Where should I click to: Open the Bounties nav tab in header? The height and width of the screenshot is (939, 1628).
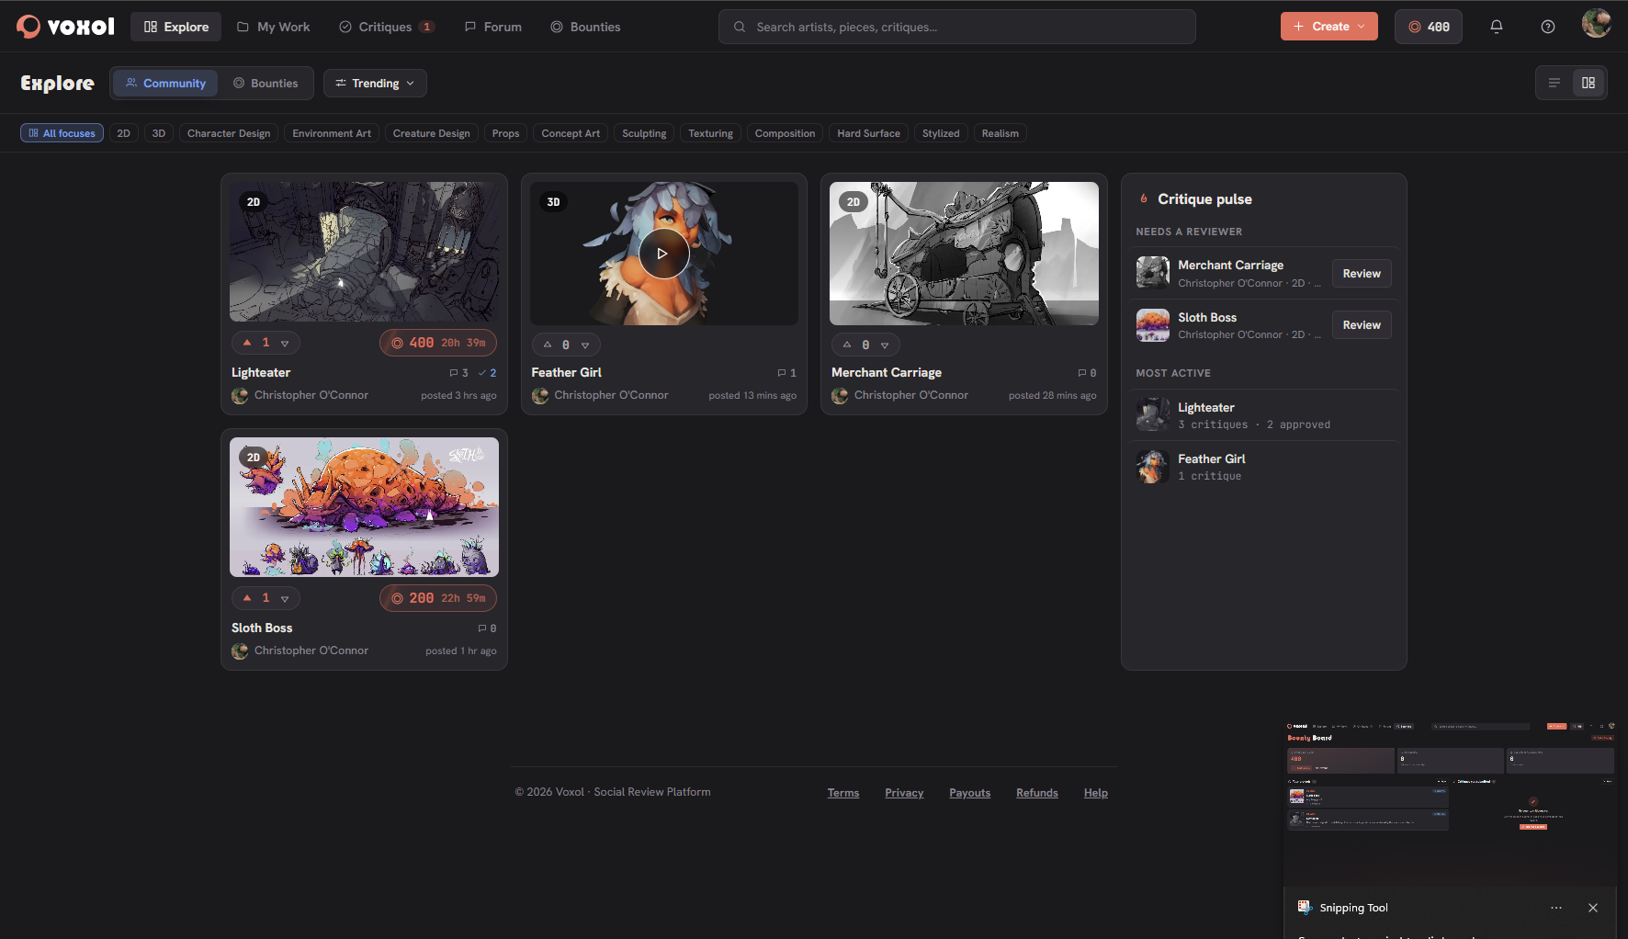point(585,27)
